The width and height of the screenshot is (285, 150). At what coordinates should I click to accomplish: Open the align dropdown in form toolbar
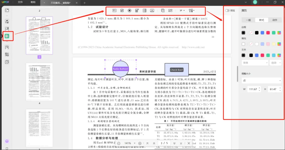coord(182,11)
